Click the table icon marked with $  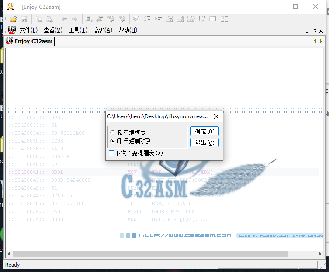pos(191,19)
